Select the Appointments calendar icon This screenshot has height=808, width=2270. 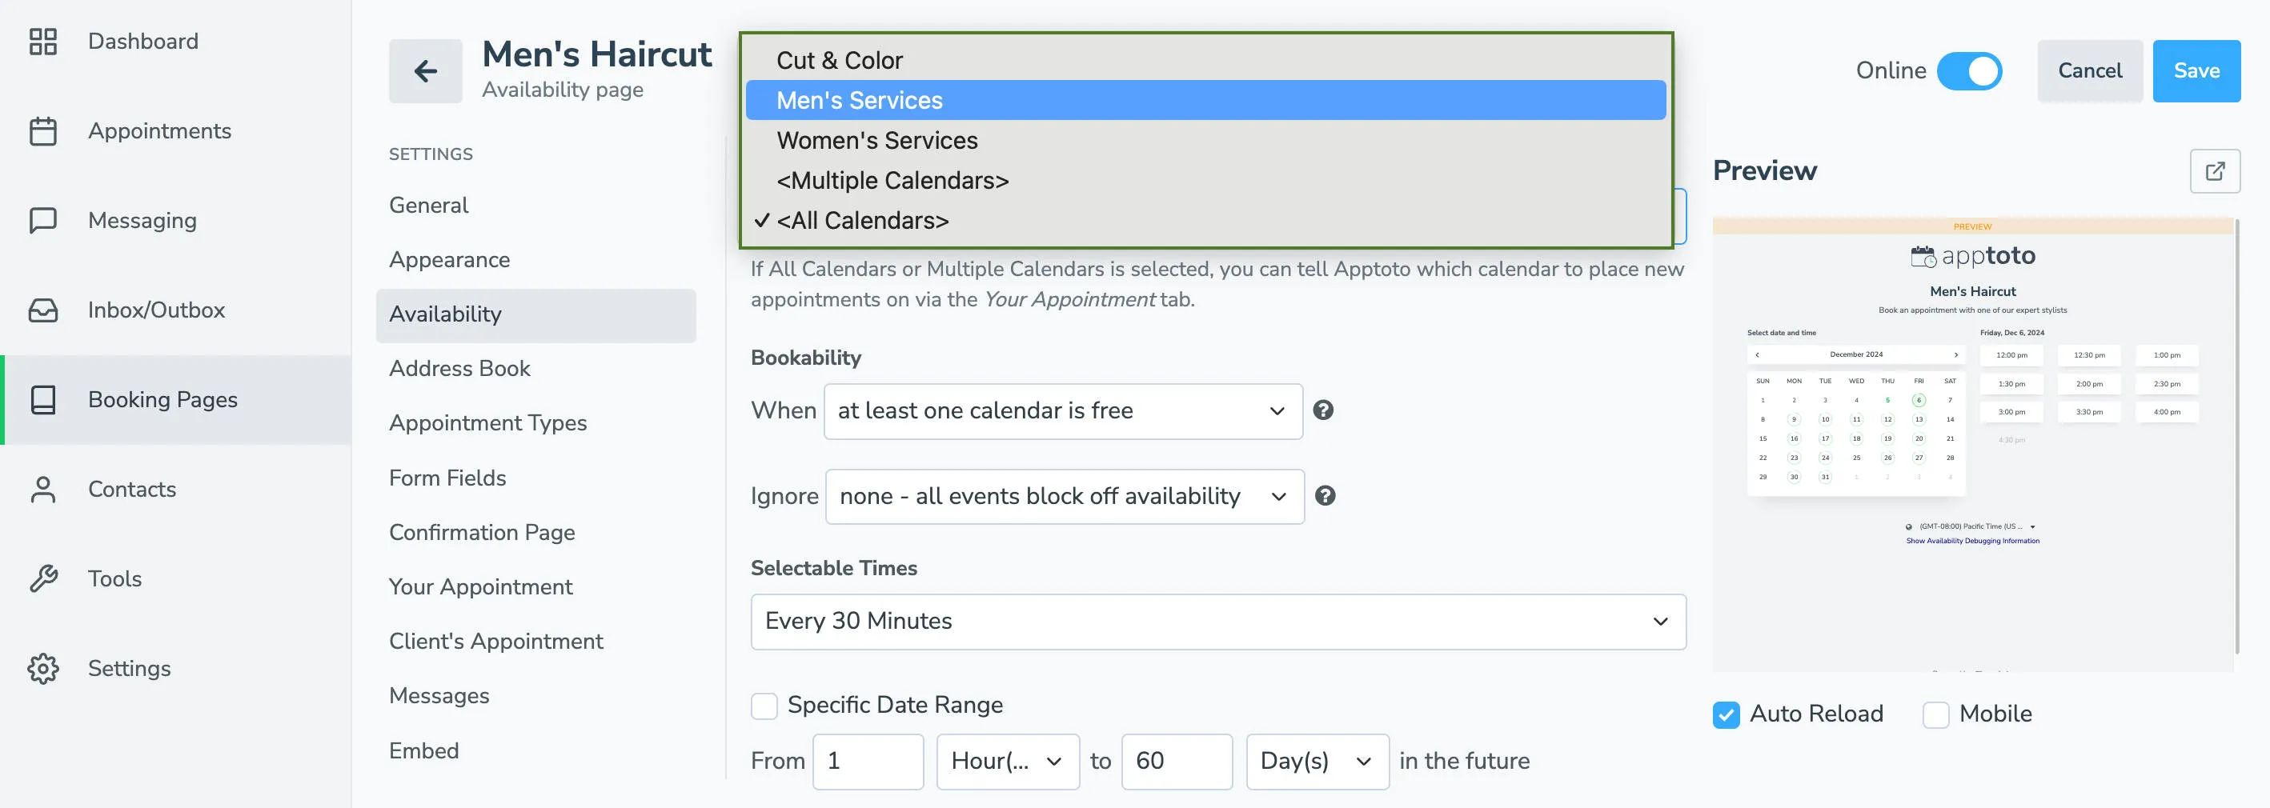pyautogui.click(x=42, y=130)
